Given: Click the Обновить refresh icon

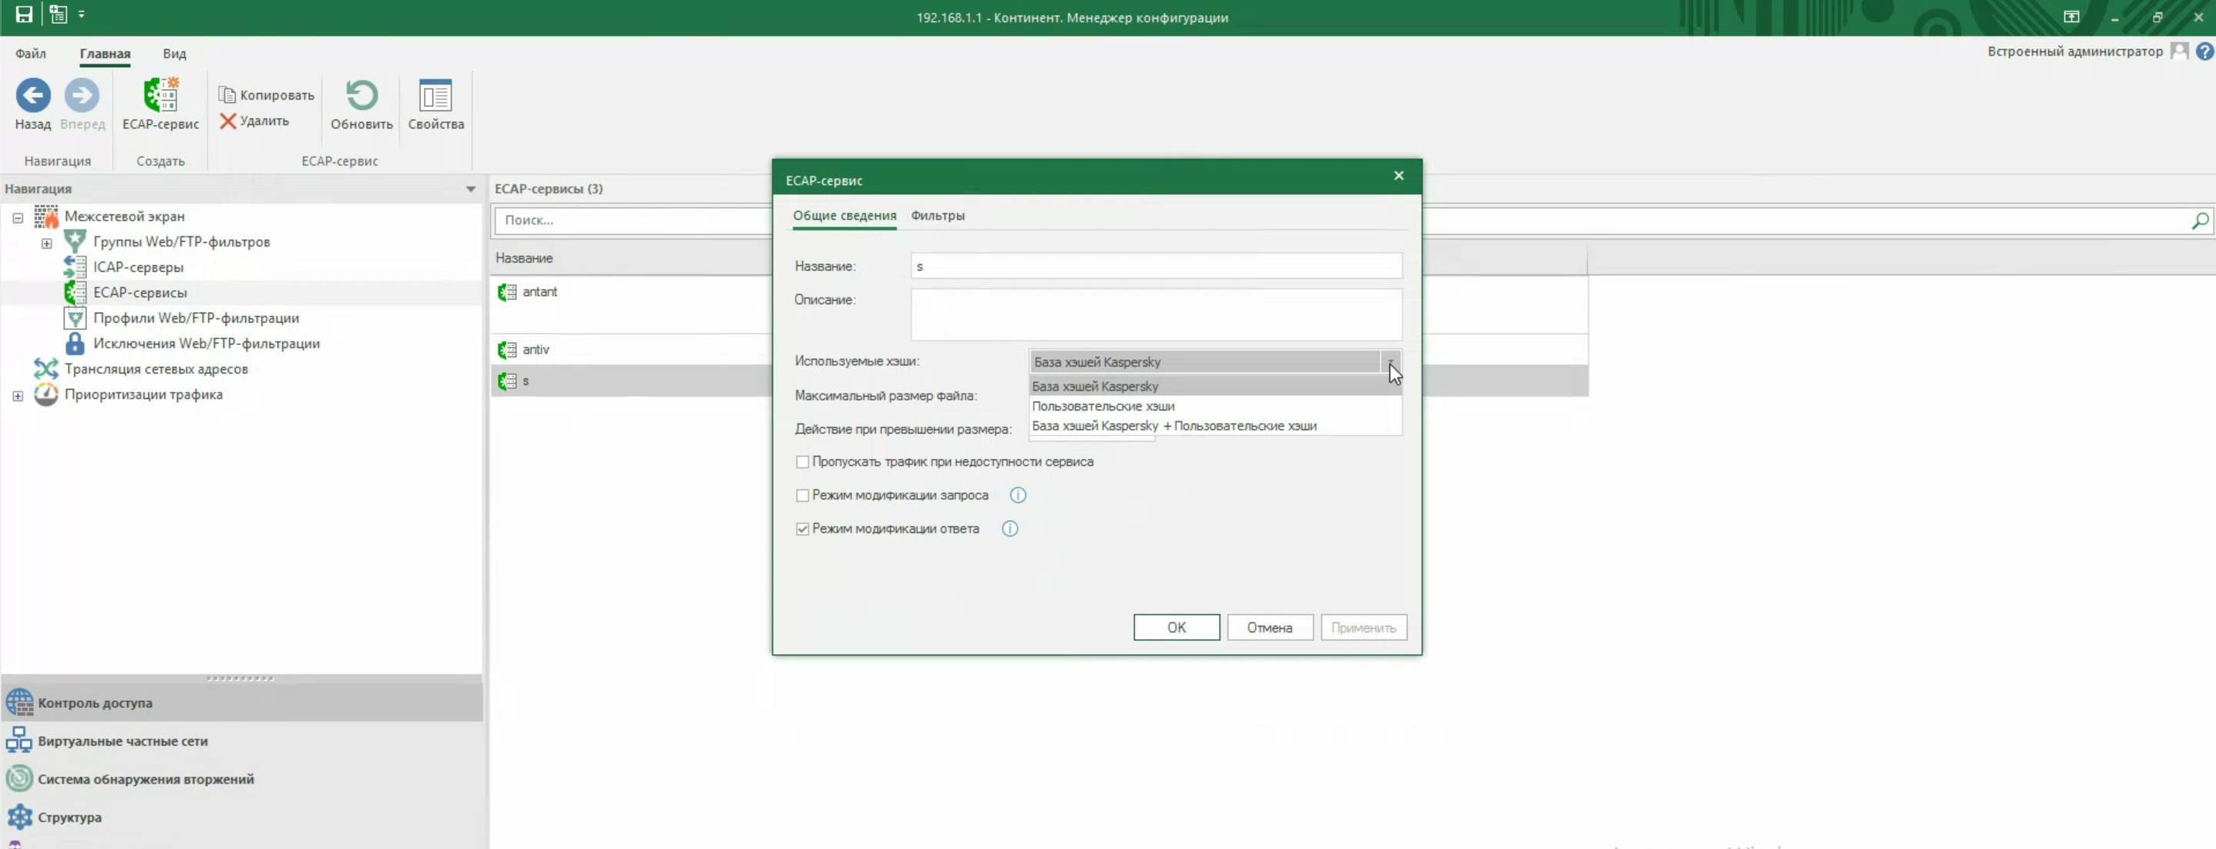Looking at the screenshot, I should click(x=361, y=96).
